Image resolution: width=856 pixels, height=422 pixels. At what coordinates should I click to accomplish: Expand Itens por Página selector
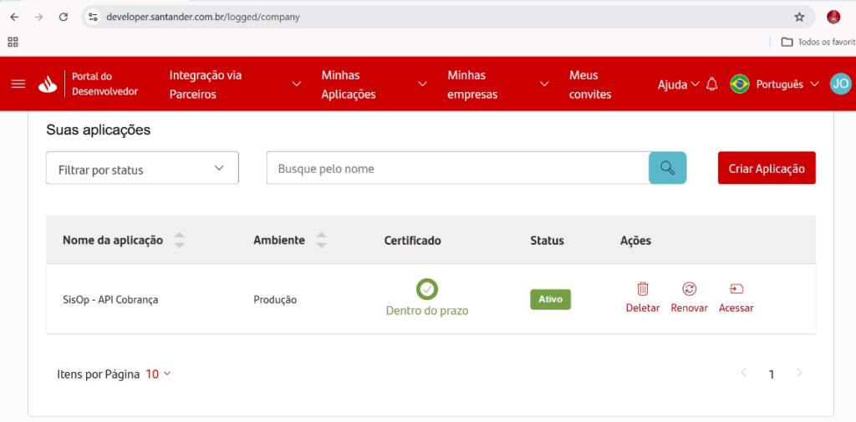(158, 374)
